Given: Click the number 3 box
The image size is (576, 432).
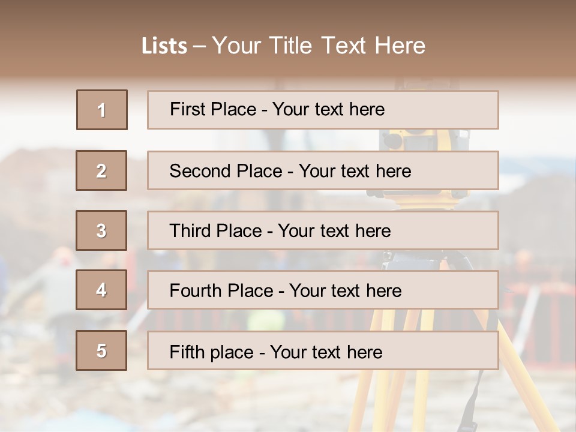Looking at the screenshot, I should [101, 230].
